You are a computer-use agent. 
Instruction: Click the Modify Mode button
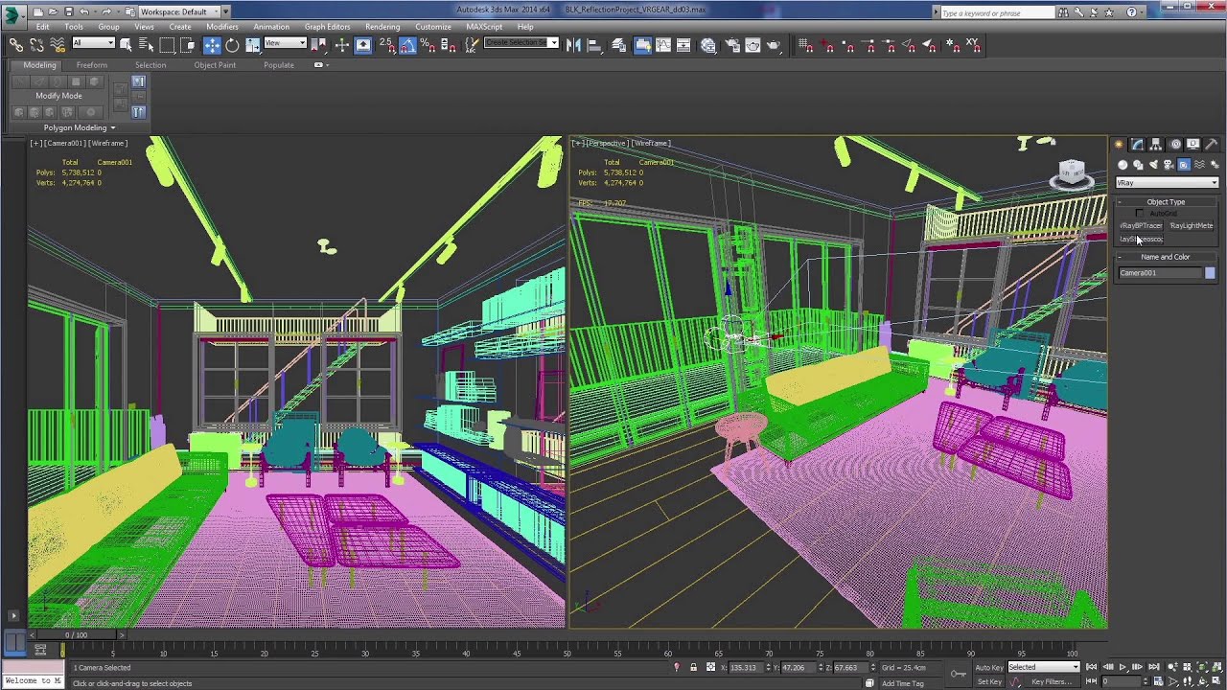(58, 96)
